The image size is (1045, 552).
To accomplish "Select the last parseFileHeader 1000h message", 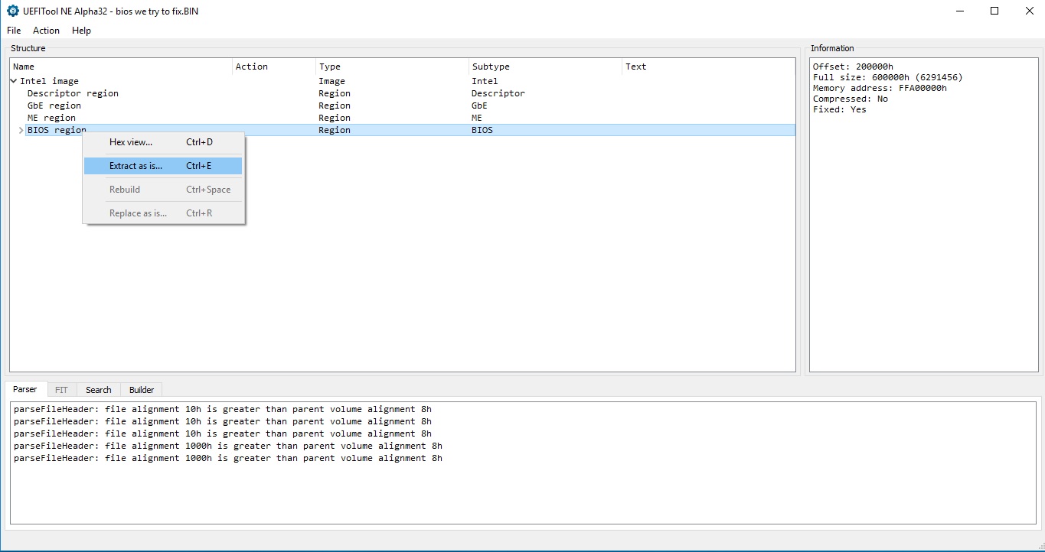I will pos(228,458).
